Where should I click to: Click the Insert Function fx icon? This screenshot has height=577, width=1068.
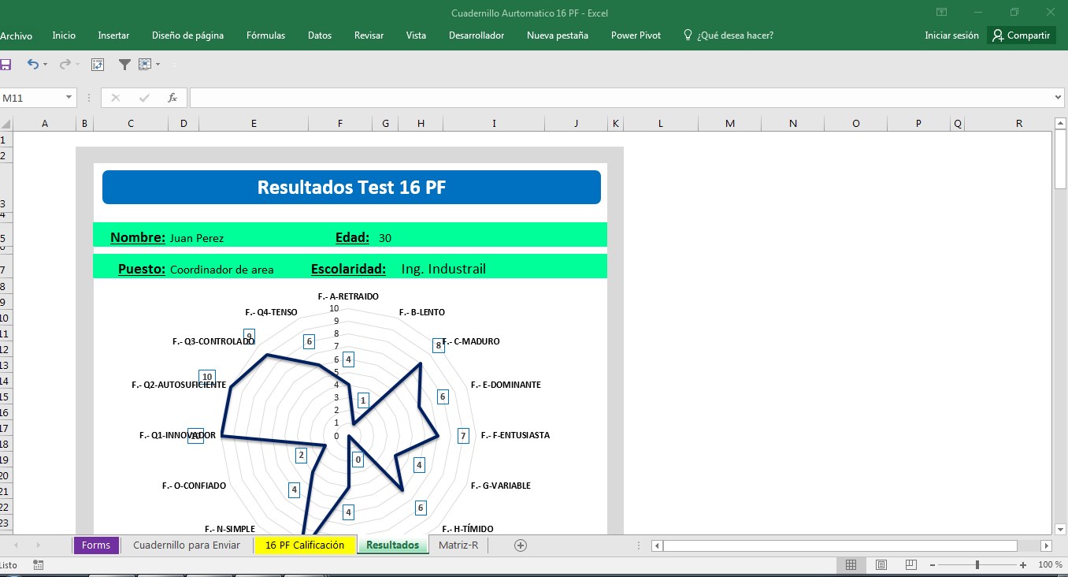coord(172,98)
